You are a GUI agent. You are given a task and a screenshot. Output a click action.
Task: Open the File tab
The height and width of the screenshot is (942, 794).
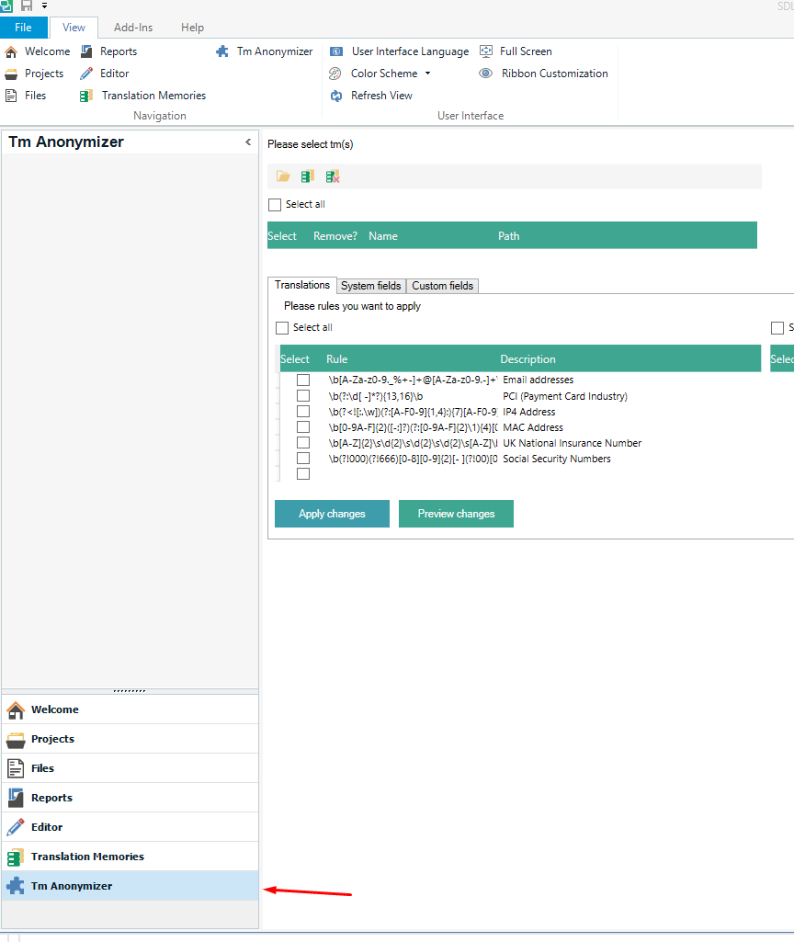(x=23, y=28)
